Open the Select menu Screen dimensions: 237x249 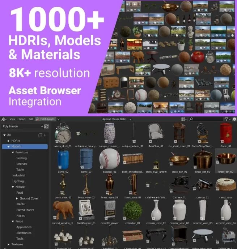click(x=22, y=119)
